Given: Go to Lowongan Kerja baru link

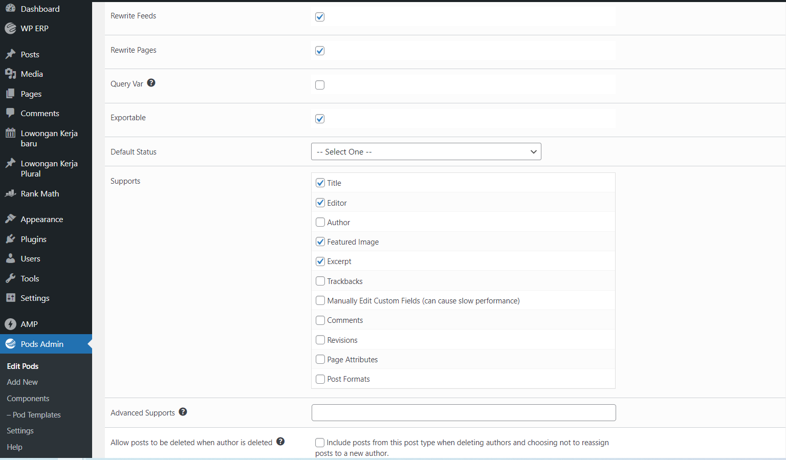Looking at the screenshot, I should point(49,138).
